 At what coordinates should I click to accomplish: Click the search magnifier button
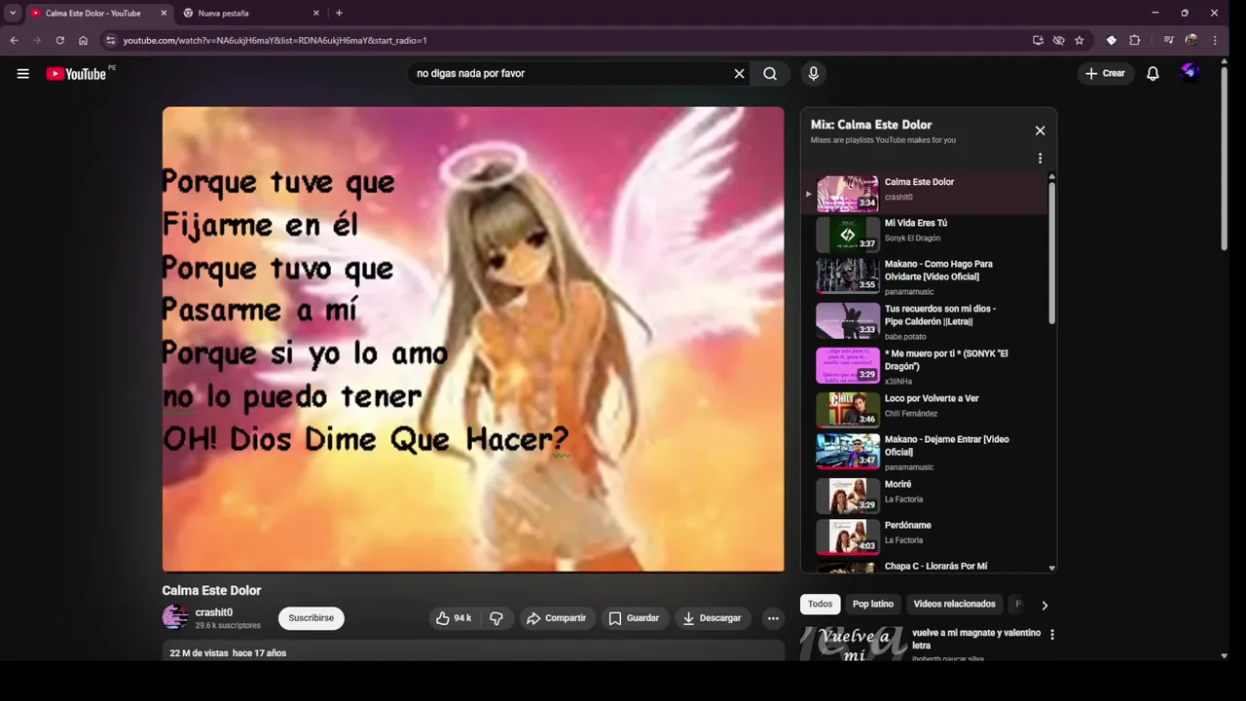[x=770, y=73]
